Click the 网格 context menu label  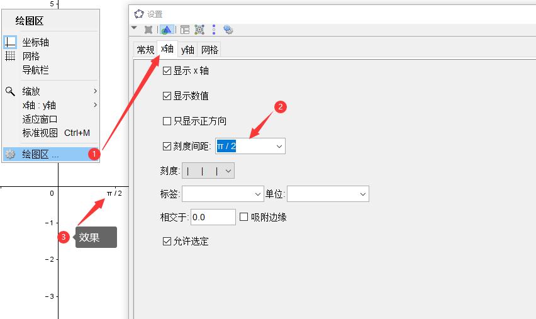pyautogui.click(x=31, y=56)
